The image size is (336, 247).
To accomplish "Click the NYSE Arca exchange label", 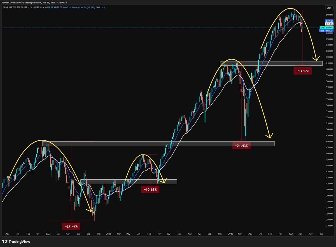I will 39,7.
